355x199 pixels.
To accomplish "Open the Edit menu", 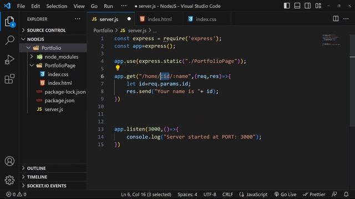I will click(x=35, y=6).
